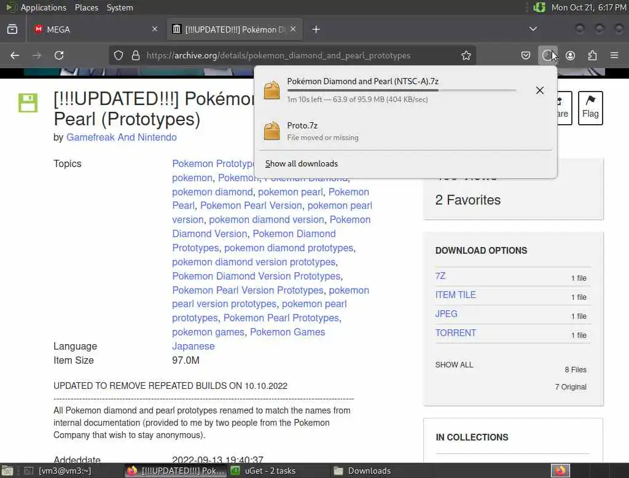Download the 7Z file option

click(440, 276)
